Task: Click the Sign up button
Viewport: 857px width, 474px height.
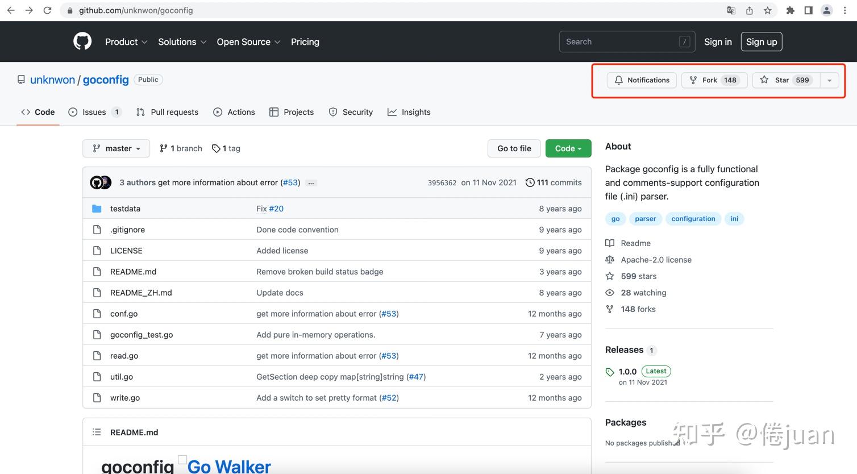Action: click(x=762, y=41)
